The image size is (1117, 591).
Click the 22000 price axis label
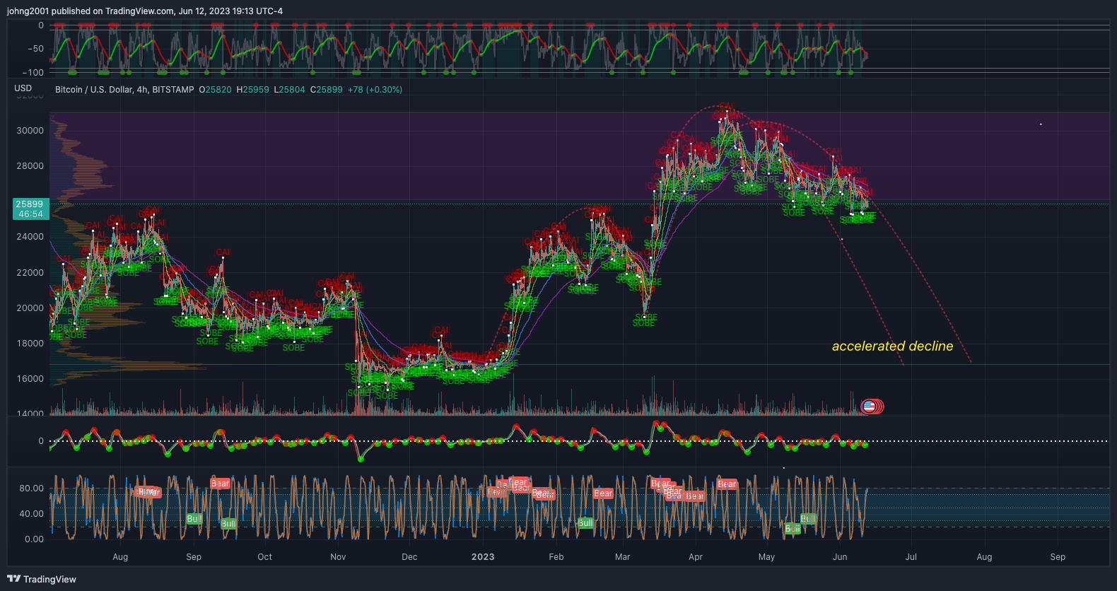coord(30,273)
